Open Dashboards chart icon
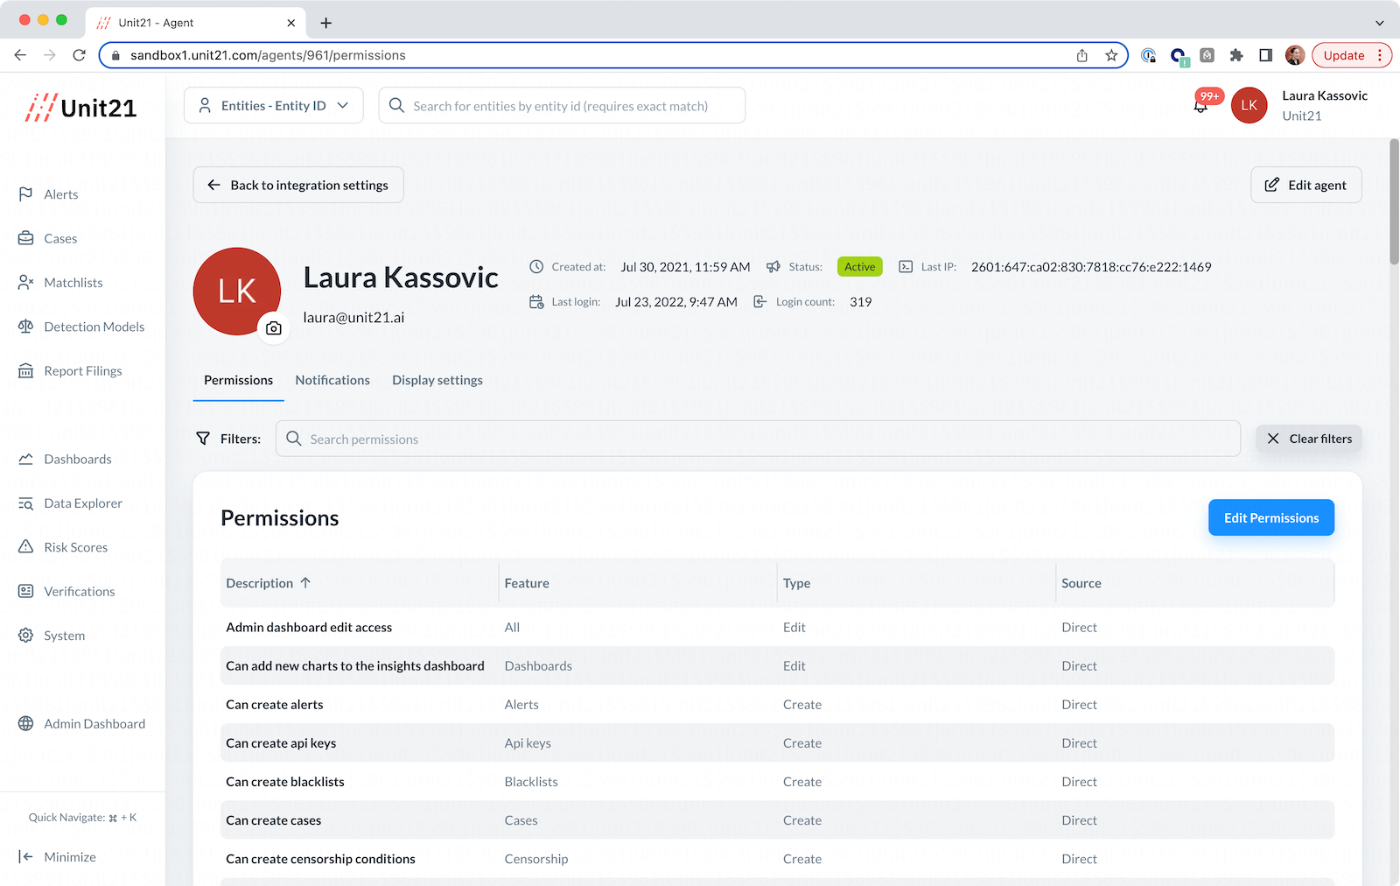 (26, 459)
